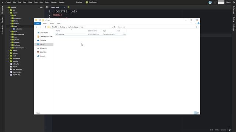The height and width of the screenshot is (132, 236).
Task: Open Cloud9 Goto menu
Action: (36, 3)
